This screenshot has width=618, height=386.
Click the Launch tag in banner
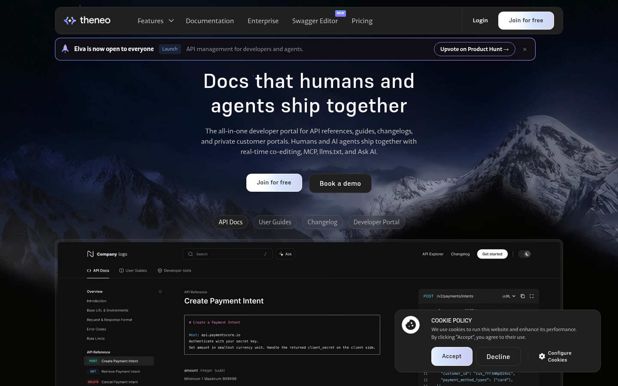tap(170, 49)
